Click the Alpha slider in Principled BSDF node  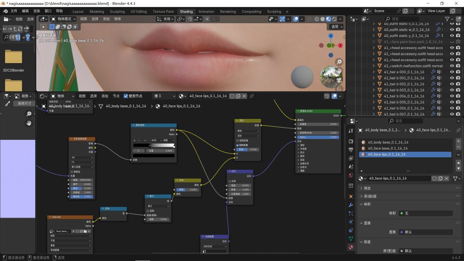(318, 137)
